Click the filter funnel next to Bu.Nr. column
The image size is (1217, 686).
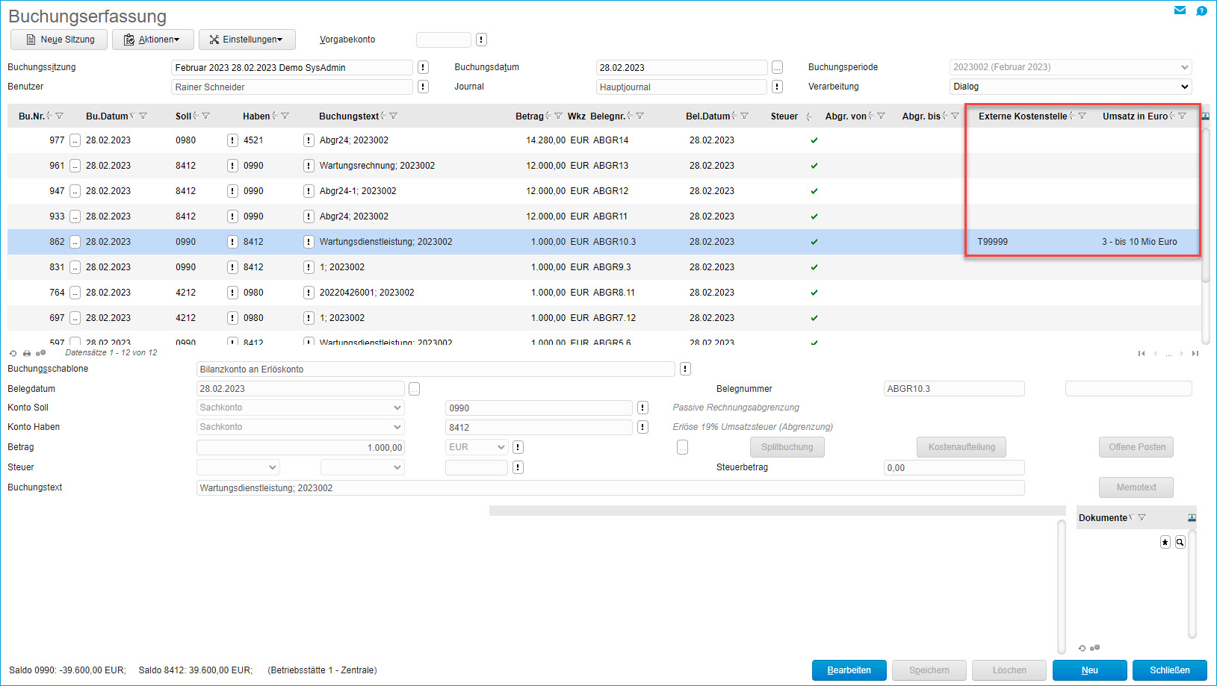pyautogui.click(x=59, y=116)
